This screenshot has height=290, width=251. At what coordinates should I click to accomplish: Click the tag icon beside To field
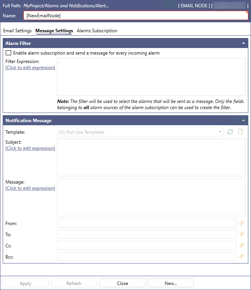pos(241,234)
